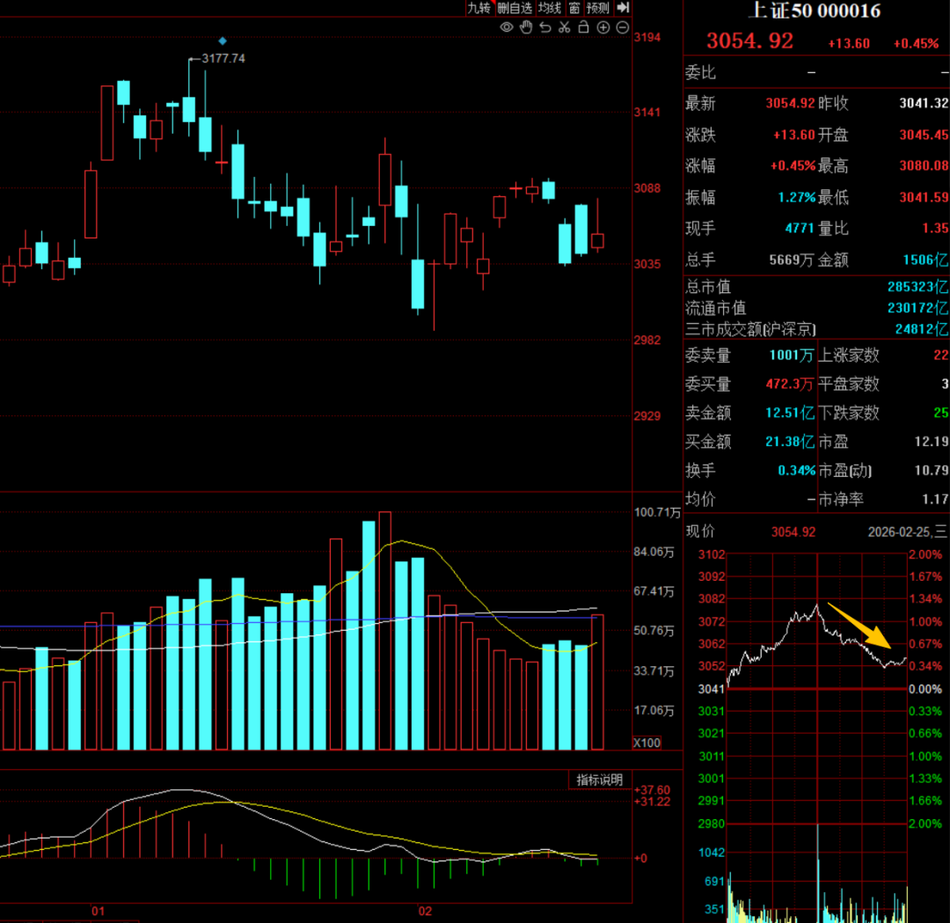
Task: Select the 3194 price axis label
Action: (647, 37)
